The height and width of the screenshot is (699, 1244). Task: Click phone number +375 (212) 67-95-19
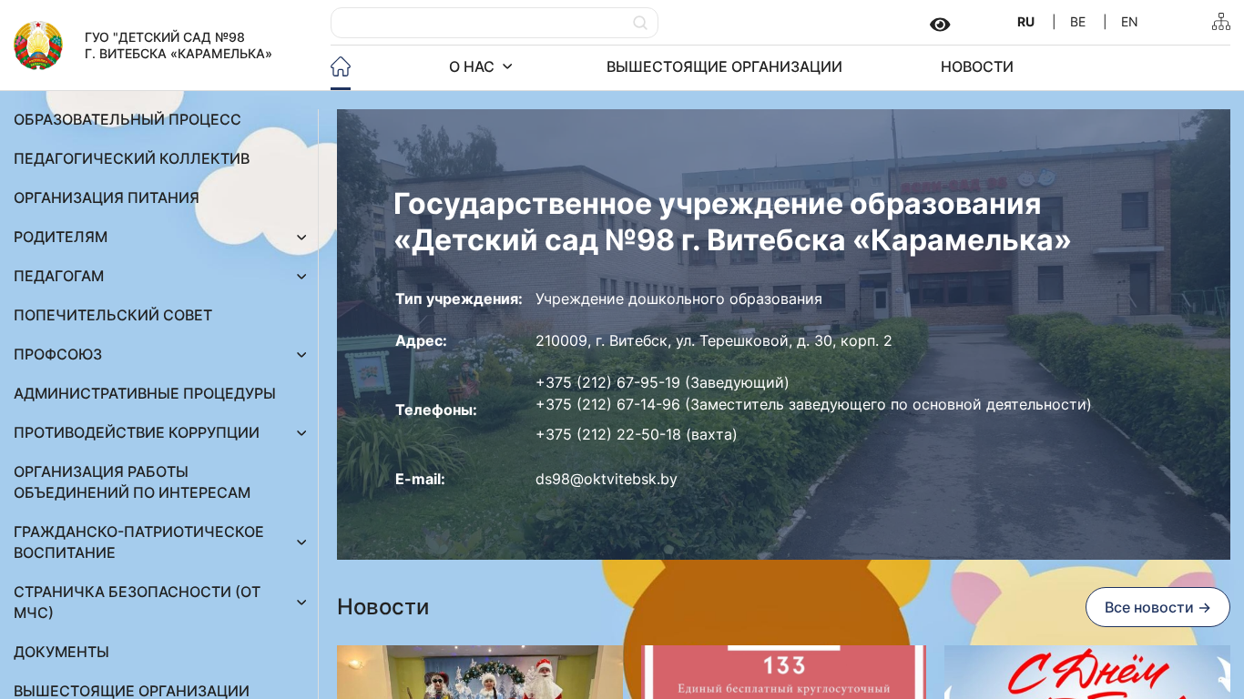(x=607, y=382)
